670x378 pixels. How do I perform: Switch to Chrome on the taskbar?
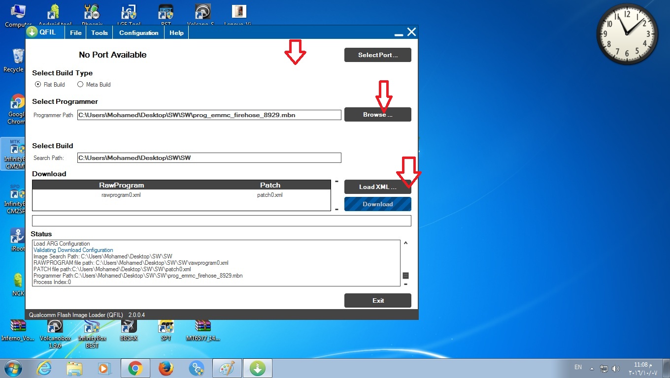coord(135,368)
